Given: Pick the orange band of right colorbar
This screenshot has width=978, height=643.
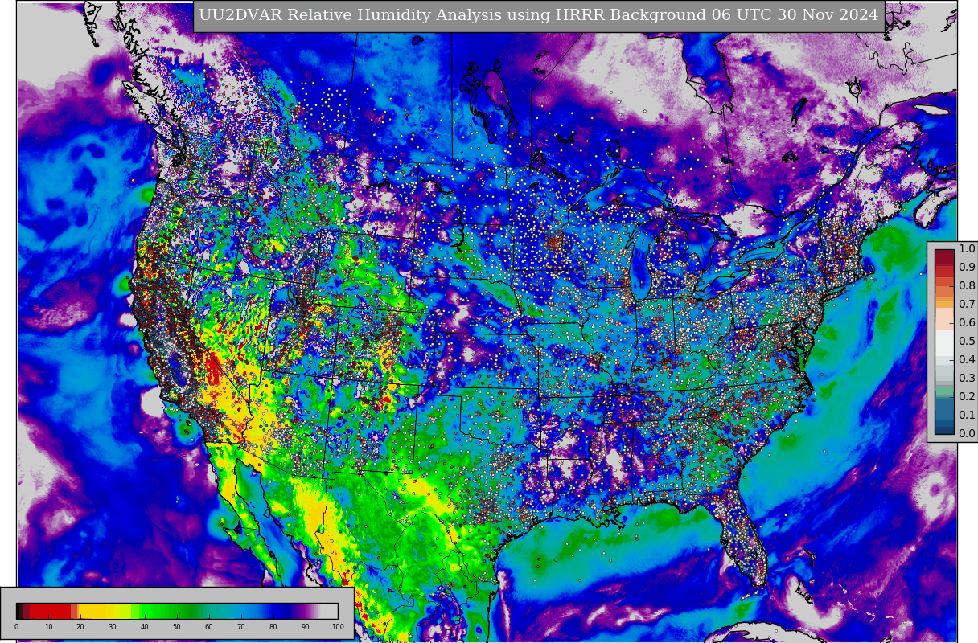Looking at the screenshot, I should click(944, 303).
